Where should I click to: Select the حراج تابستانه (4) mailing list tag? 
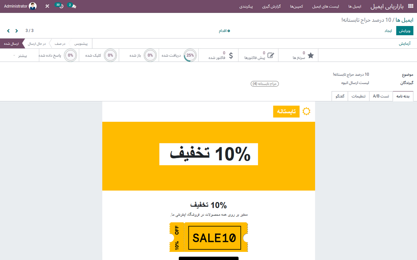[x=265, y=84]
